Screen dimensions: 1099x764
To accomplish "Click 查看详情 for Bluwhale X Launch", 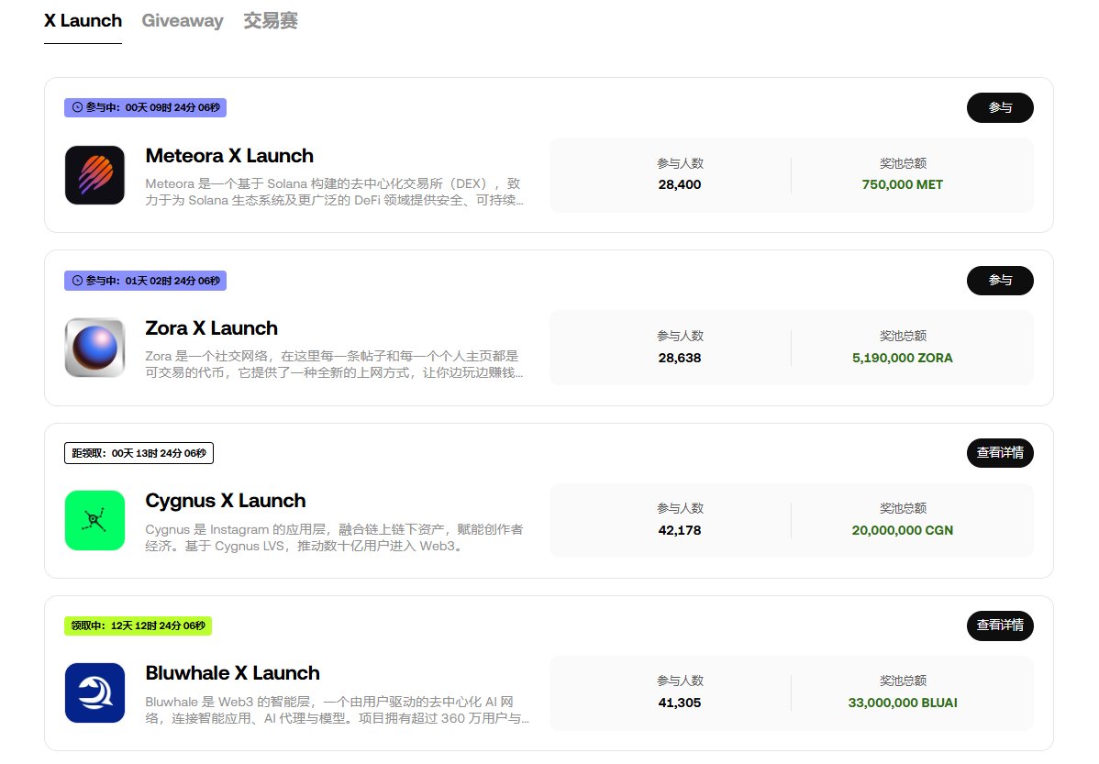I will [1000, 626].
